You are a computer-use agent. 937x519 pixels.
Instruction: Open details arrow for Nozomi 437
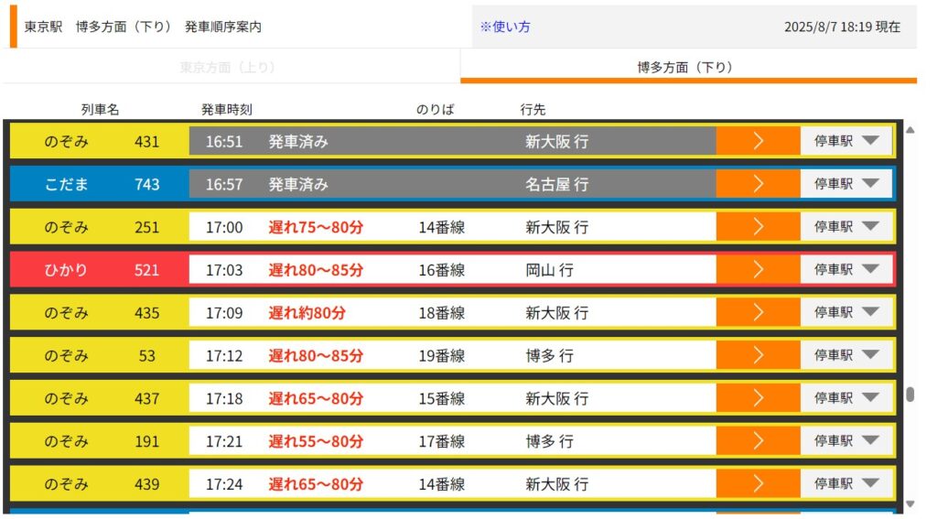tap(758, 398)
